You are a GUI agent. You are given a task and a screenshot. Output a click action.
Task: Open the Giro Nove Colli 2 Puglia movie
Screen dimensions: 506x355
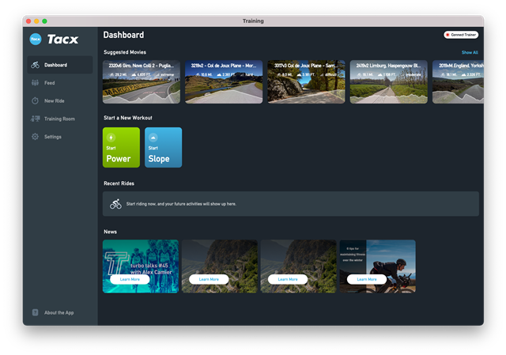click(142, 82)
